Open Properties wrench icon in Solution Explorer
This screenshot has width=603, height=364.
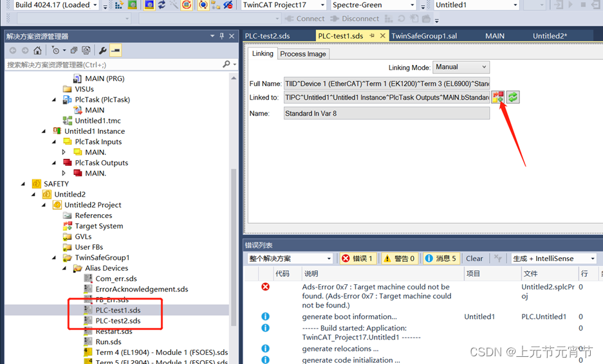(x=102, y=50)
